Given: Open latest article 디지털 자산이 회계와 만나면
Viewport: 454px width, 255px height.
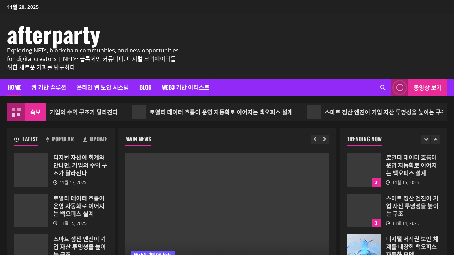Looking at the screenshot, I should pyautogui.click(x=80, y=165).
